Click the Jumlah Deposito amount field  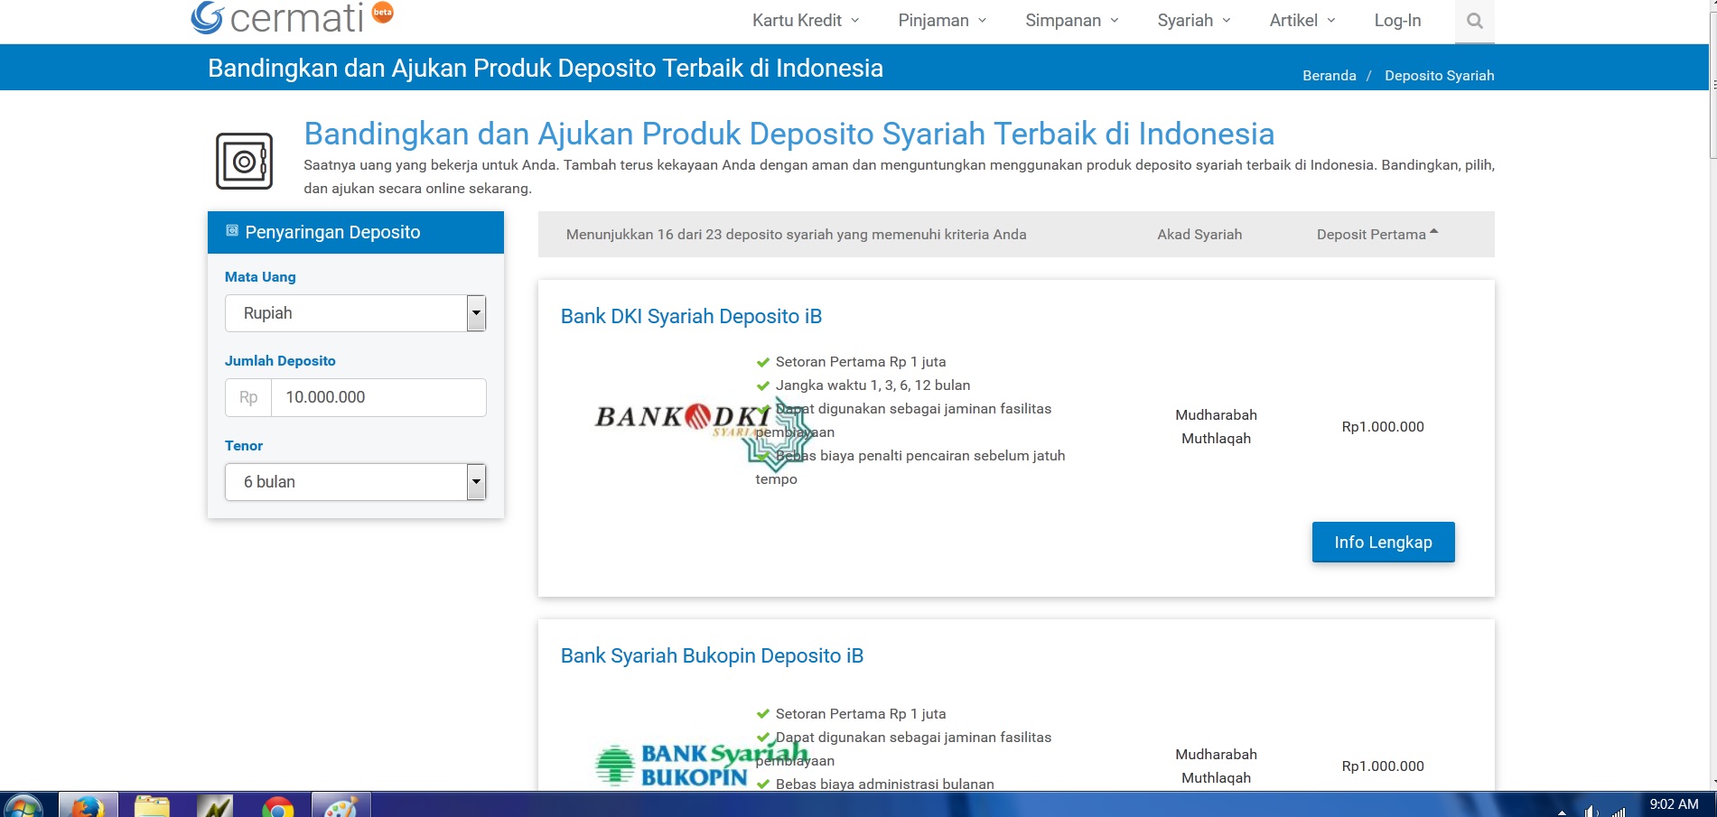click(x=378, y=397)
